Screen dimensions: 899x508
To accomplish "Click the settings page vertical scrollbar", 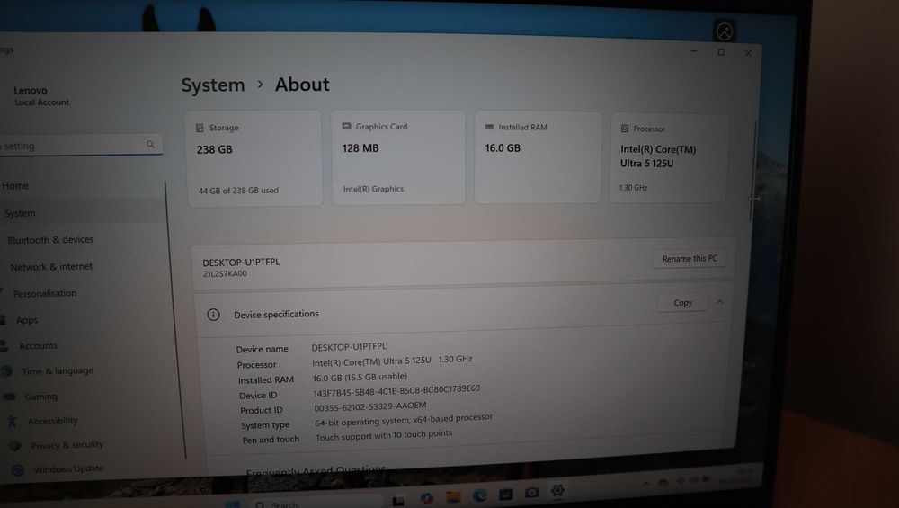I will tap(753, 172).
